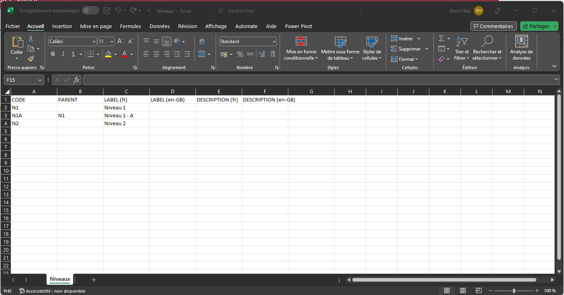Open the Formules ribbon tab
564x295 pixels.
[130, 26]
